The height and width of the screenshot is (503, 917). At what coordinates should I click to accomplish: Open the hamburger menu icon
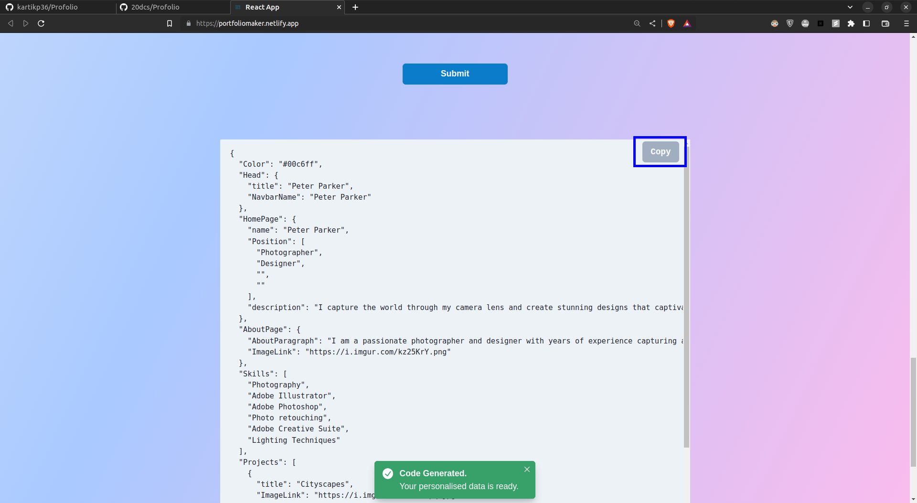tap(906, 23)
